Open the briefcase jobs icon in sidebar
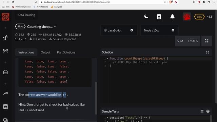Screen dimensions: 217x122 pos(5,72)
